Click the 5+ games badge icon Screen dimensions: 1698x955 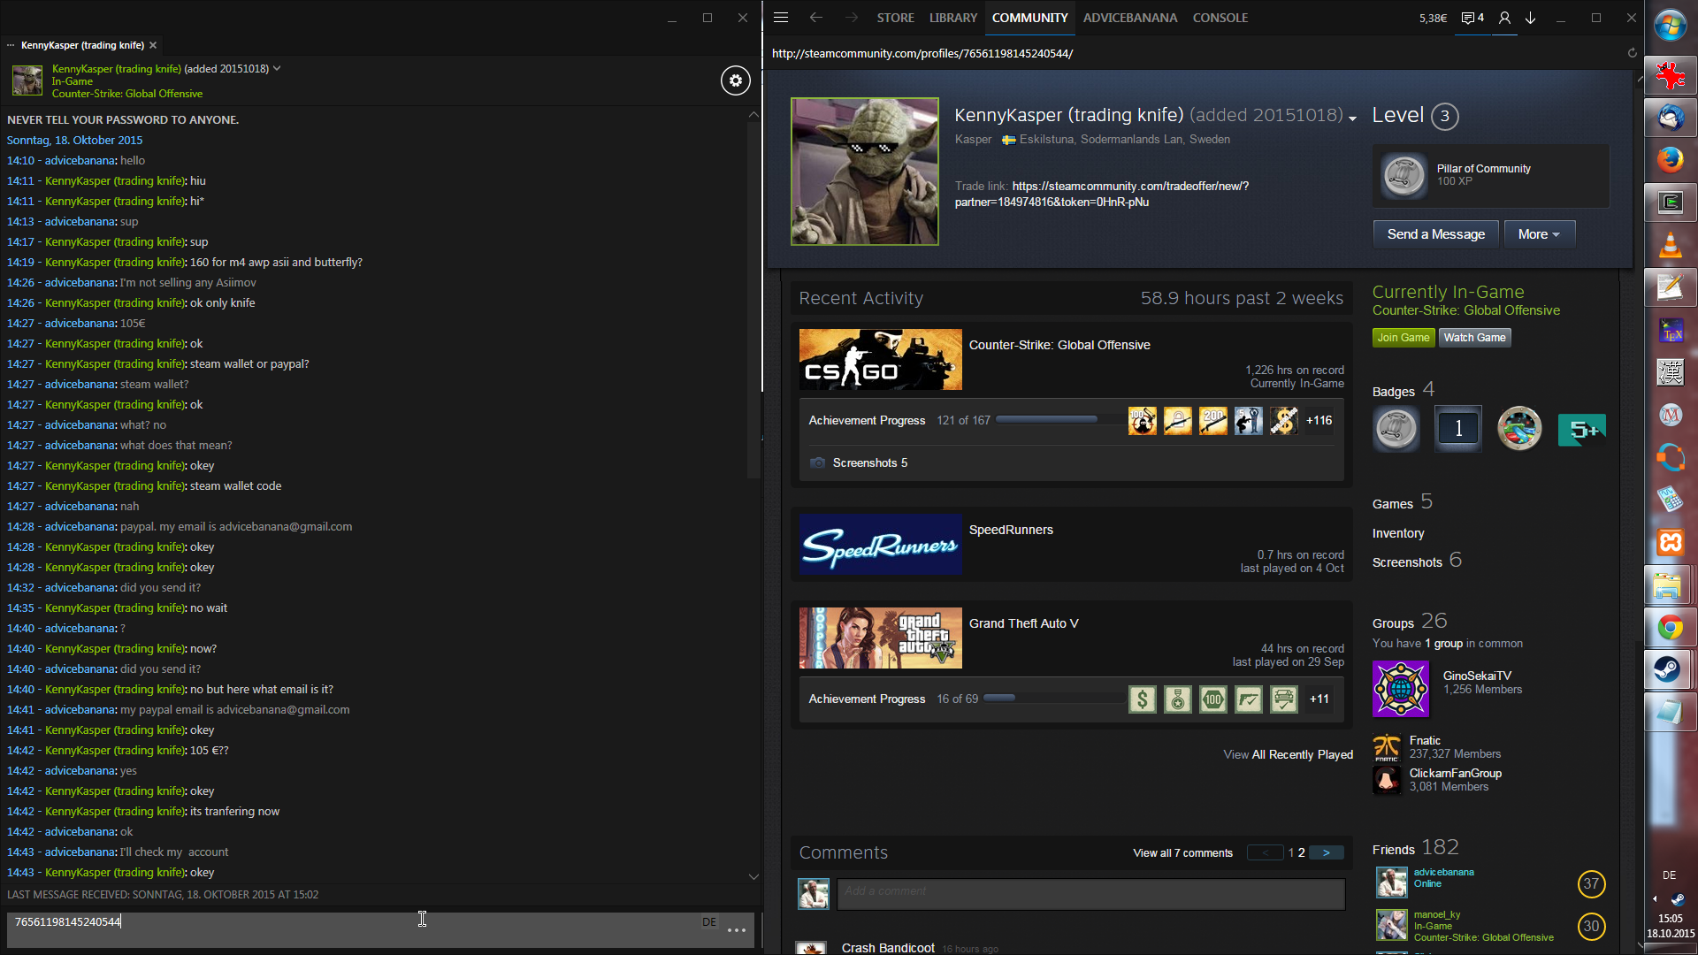[1581, 430]
